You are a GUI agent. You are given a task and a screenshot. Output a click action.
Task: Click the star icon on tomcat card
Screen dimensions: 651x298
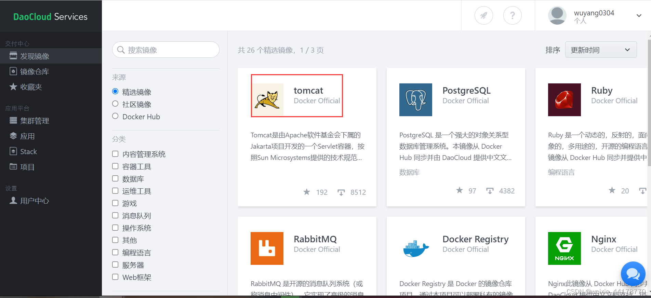click(x=307, y=192)
